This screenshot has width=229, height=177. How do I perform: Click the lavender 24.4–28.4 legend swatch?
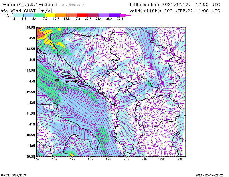(104, 15)
